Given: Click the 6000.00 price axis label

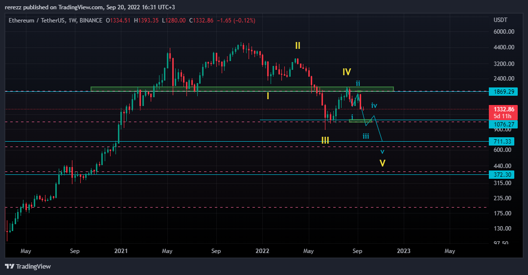Looking at the screenshot, I should (x=504, y=32).
